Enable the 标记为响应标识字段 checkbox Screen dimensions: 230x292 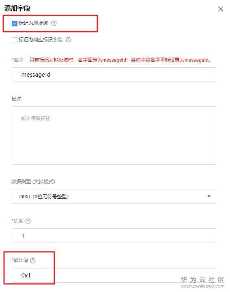point(14,40)
